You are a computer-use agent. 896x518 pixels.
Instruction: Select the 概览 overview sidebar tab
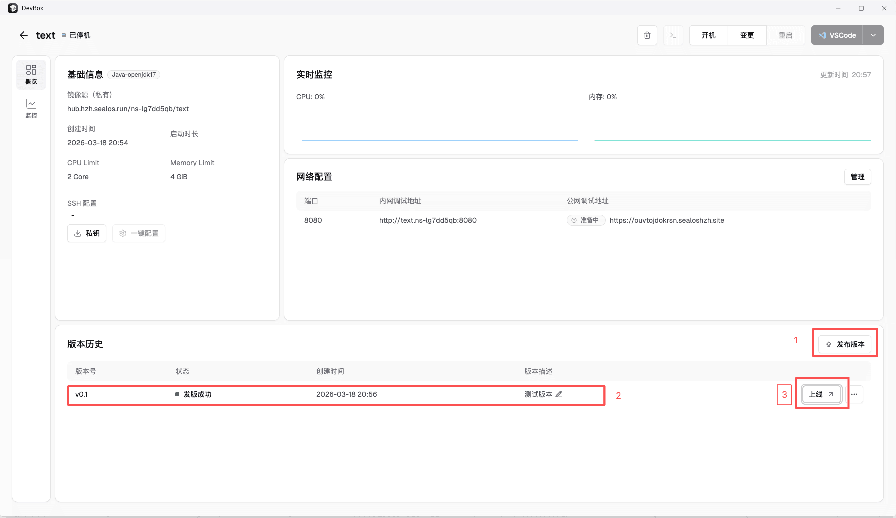point(31,75)
